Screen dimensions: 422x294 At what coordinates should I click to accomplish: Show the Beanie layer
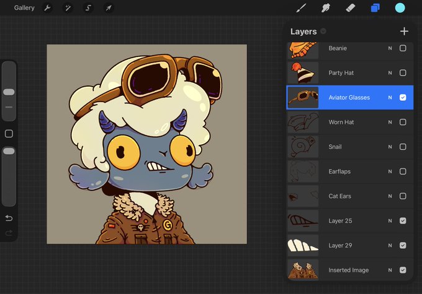(403, 48)
